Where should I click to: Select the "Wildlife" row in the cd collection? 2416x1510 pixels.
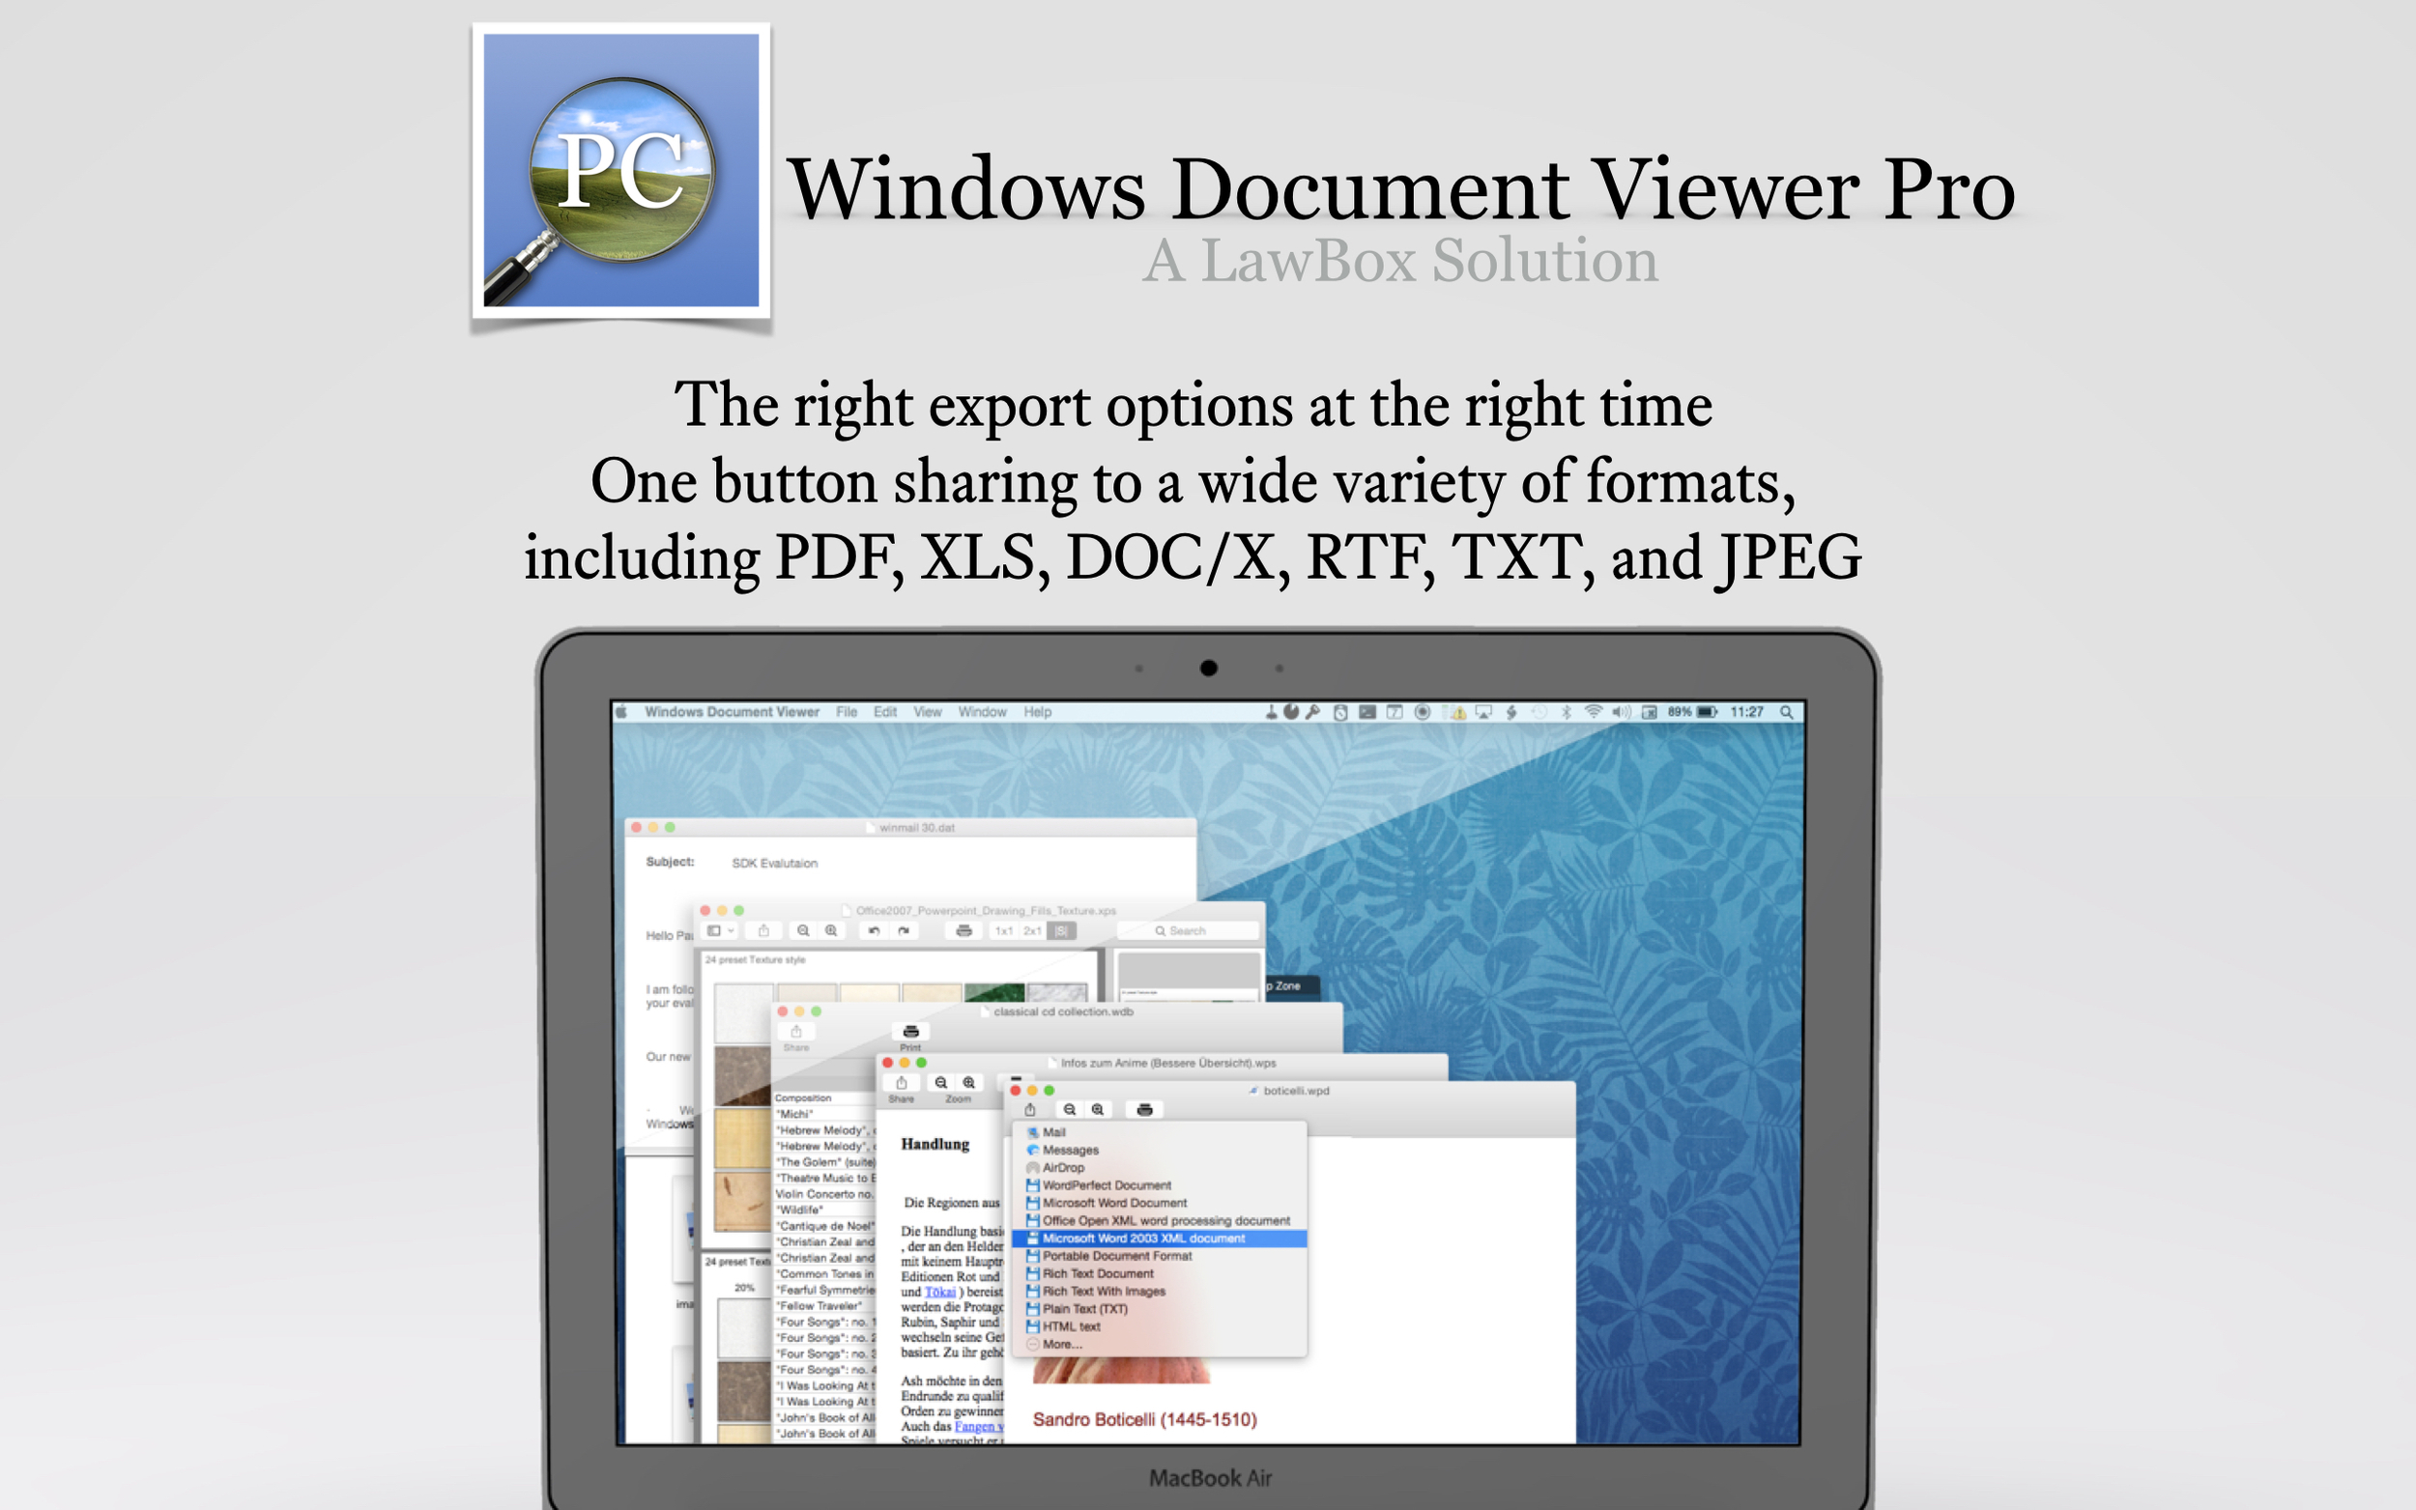[825, 1211]
